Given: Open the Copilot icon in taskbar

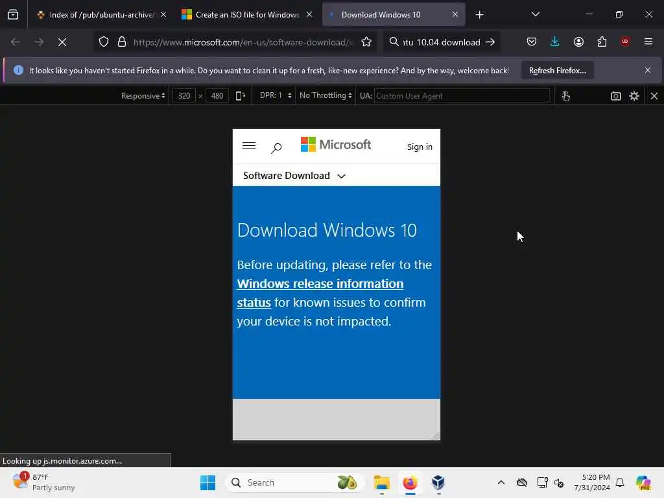Looking at the screenshot, I should point(643,482).
